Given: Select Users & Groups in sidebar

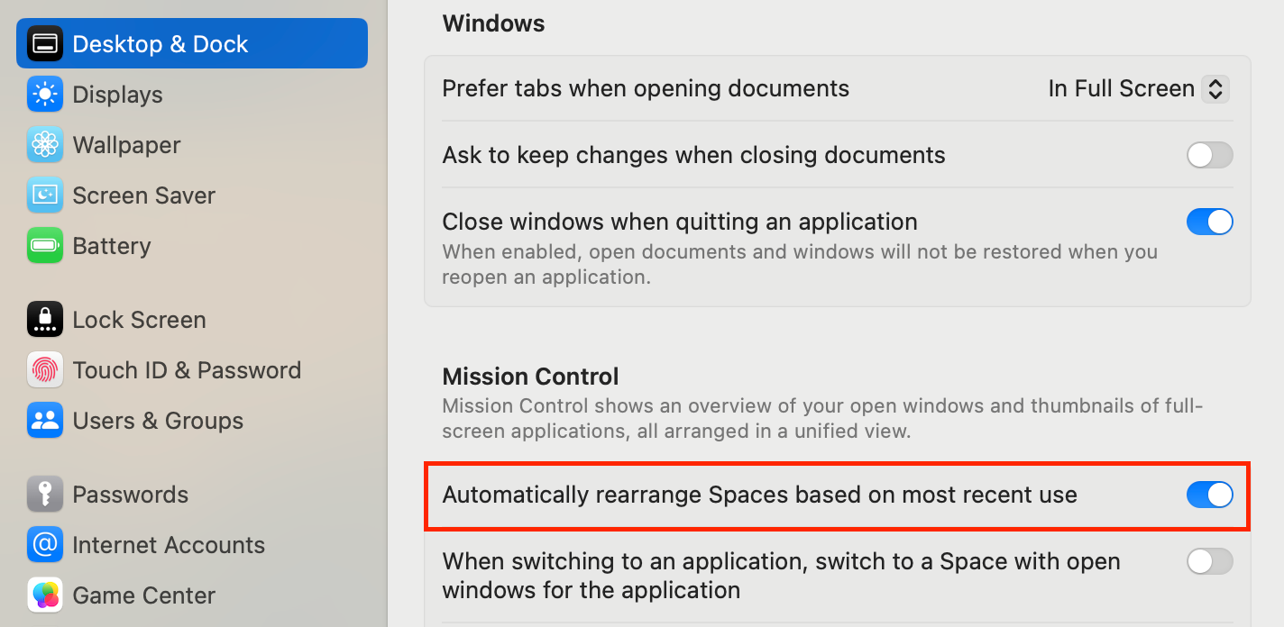Looking at the screenshot, I should coord(192,420).
